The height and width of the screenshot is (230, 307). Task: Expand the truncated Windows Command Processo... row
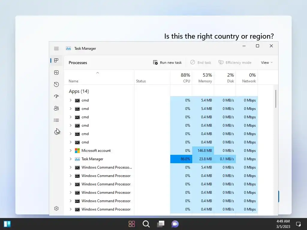click(70, 167)
